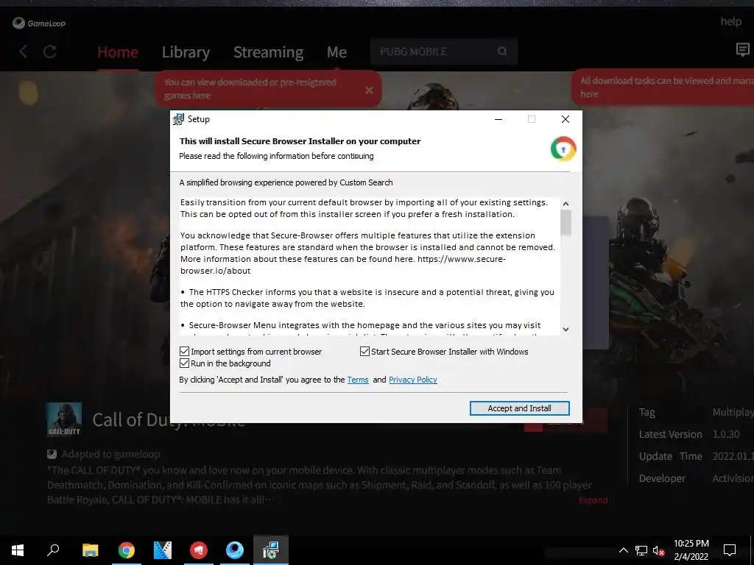Click the search magnifier in GameLoop
This screenshot has height=565, width=754.
(502, 51)
